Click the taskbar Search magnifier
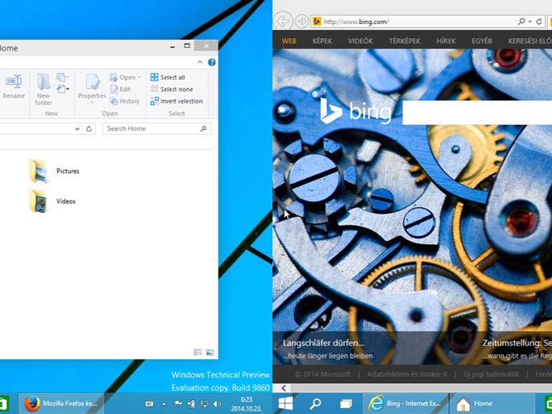The width and height of the screenshot is (552, 414). pos(315,403)
